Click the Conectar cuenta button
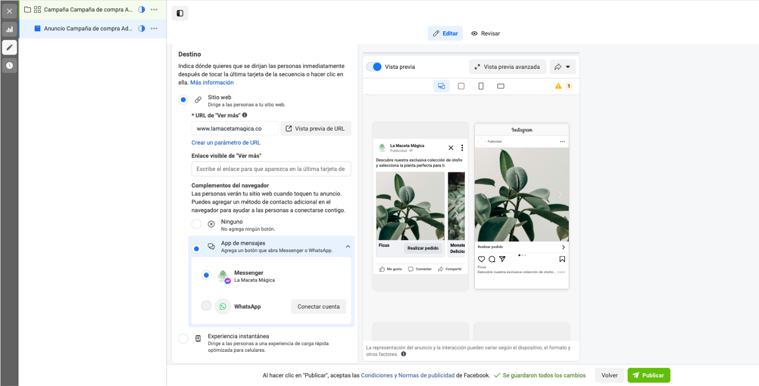 pyautogui.click(x=319, y=307)
